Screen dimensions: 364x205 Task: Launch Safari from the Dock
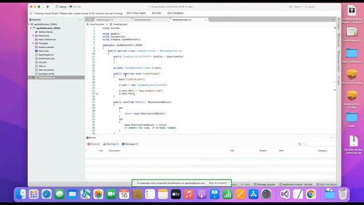(47, 194)
